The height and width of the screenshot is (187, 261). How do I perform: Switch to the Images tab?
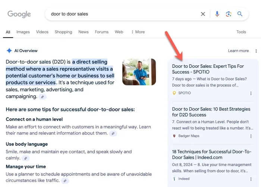(23, 32)
